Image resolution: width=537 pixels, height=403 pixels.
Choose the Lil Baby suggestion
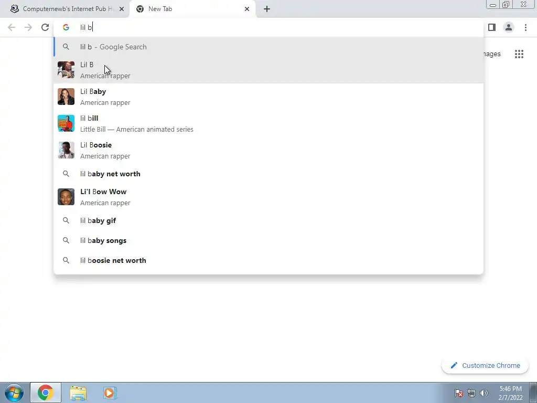(x=268, y=97)
